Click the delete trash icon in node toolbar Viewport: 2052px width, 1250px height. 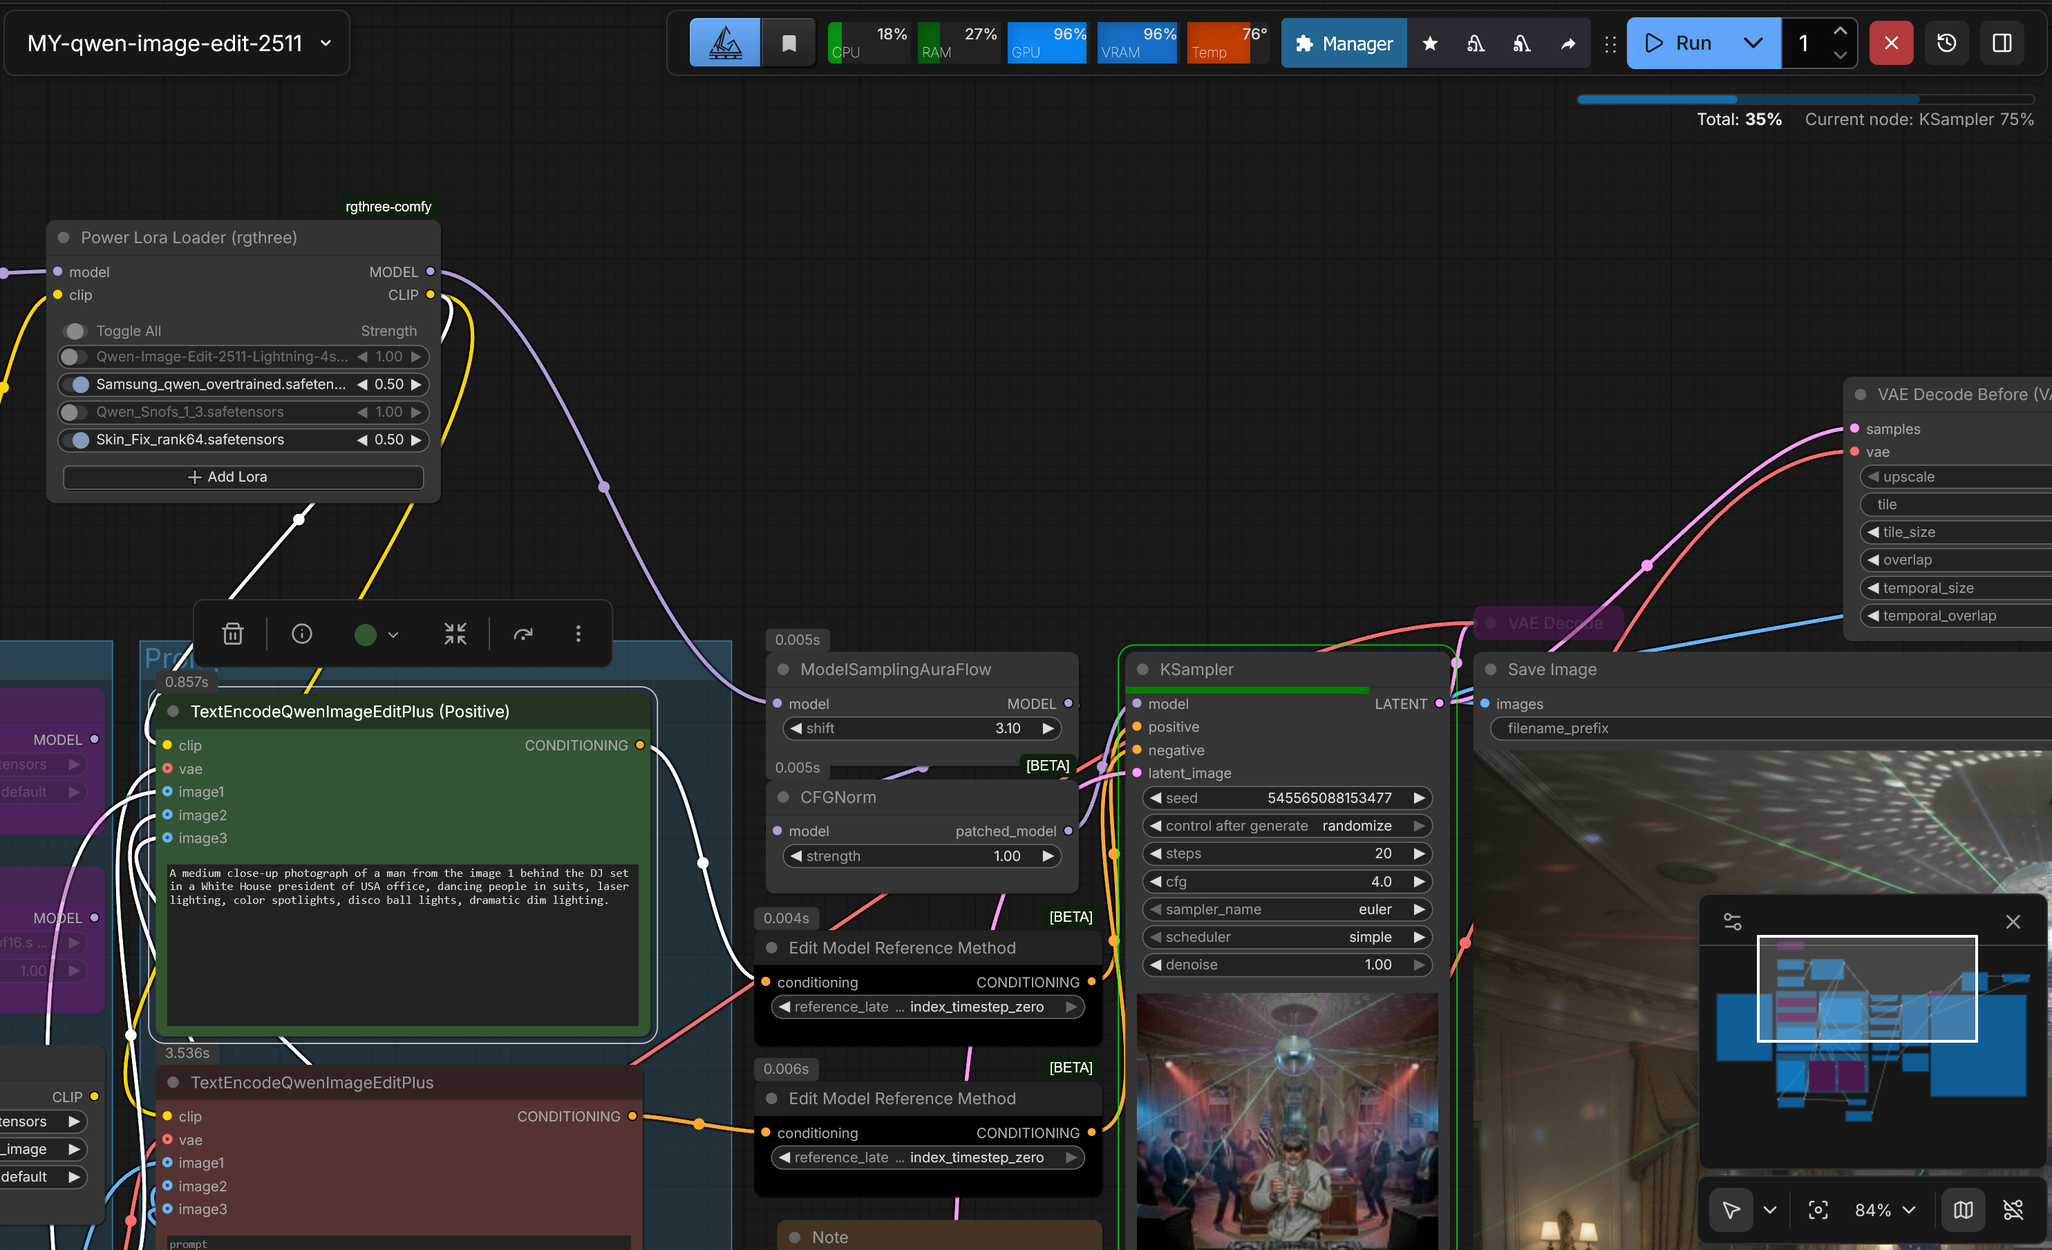click(x=232, y=634)
